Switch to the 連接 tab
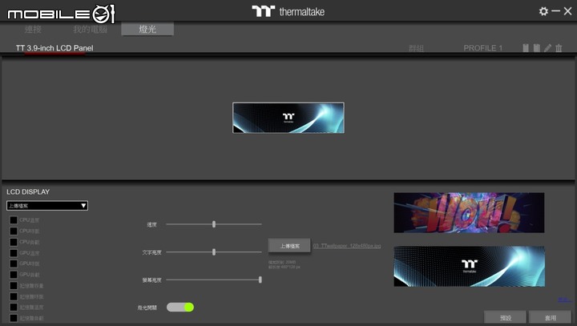 point(33,29)
